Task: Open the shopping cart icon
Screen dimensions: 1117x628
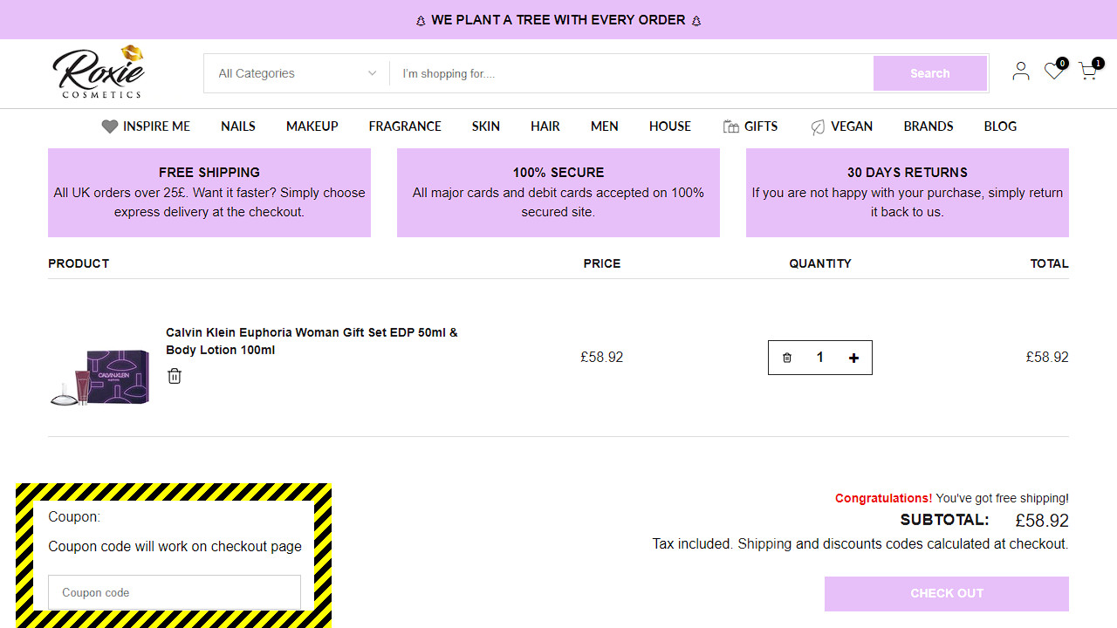Action: 1088,71
